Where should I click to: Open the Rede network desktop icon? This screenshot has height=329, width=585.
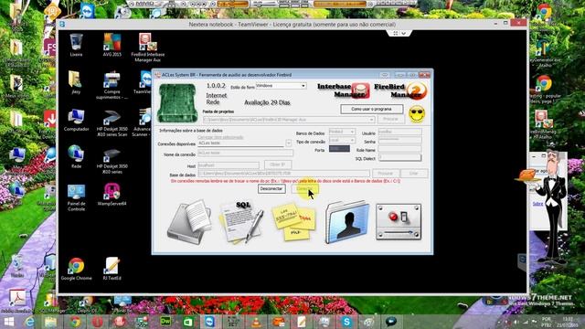pos(76,156)
